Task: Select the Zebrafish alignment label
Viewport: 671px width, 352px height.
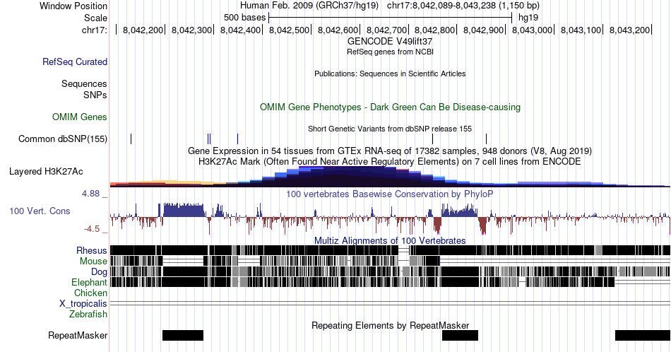Action: click(x=88, y=314)
